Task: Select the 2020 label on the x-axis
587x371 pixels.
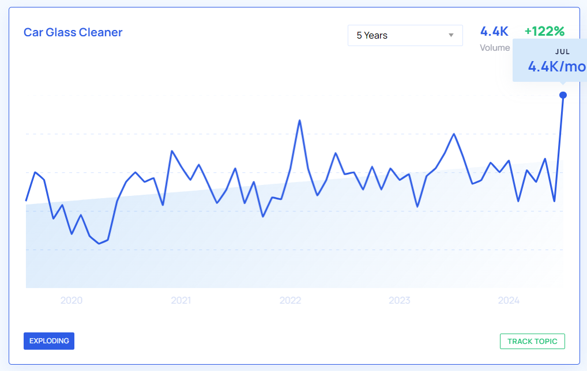Action: pos(72,300)
